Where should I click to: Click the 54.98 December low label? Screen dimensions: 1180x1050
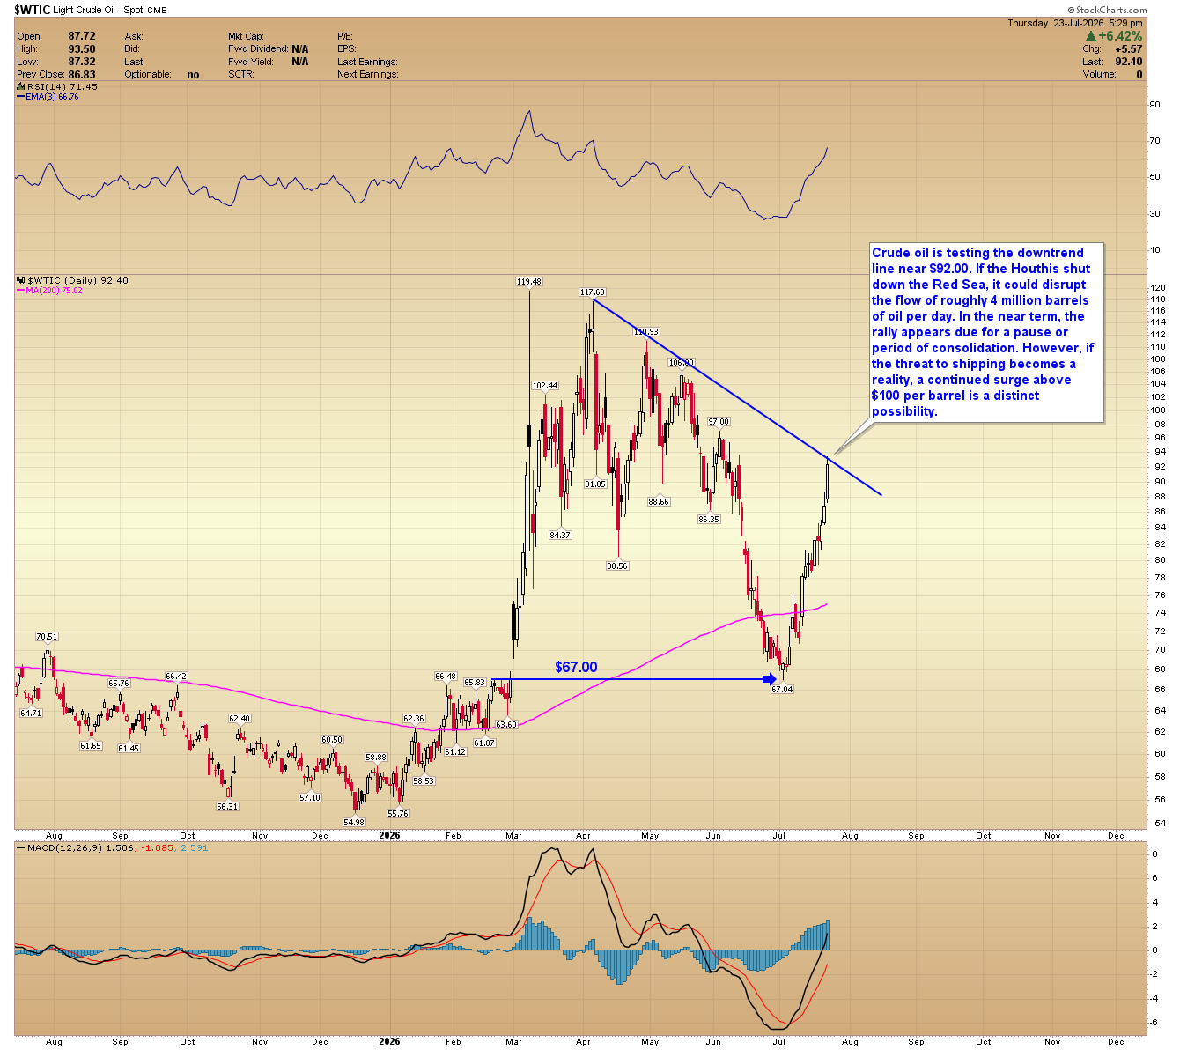354,822
